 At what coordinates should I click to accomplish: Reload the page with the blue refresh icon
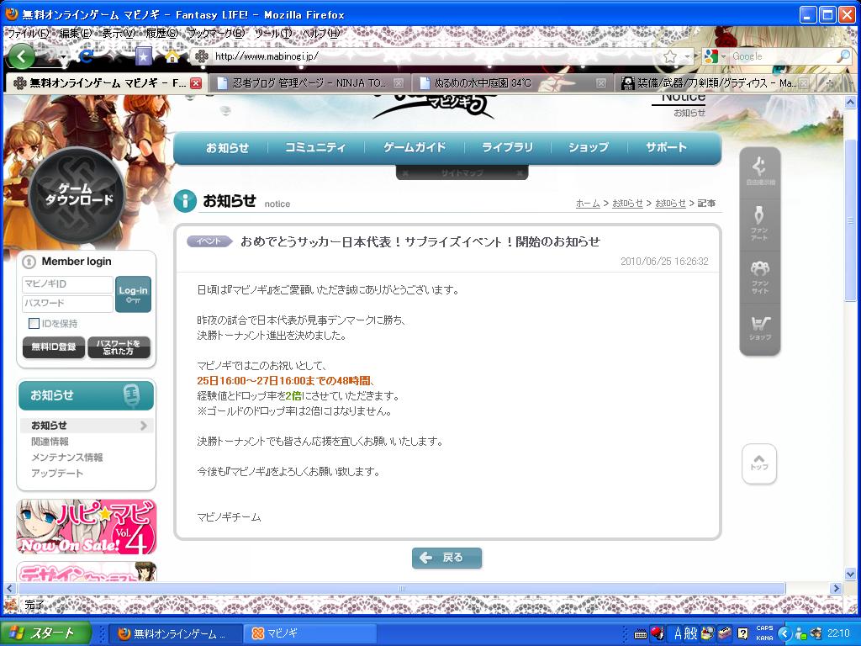pos(87,56)
